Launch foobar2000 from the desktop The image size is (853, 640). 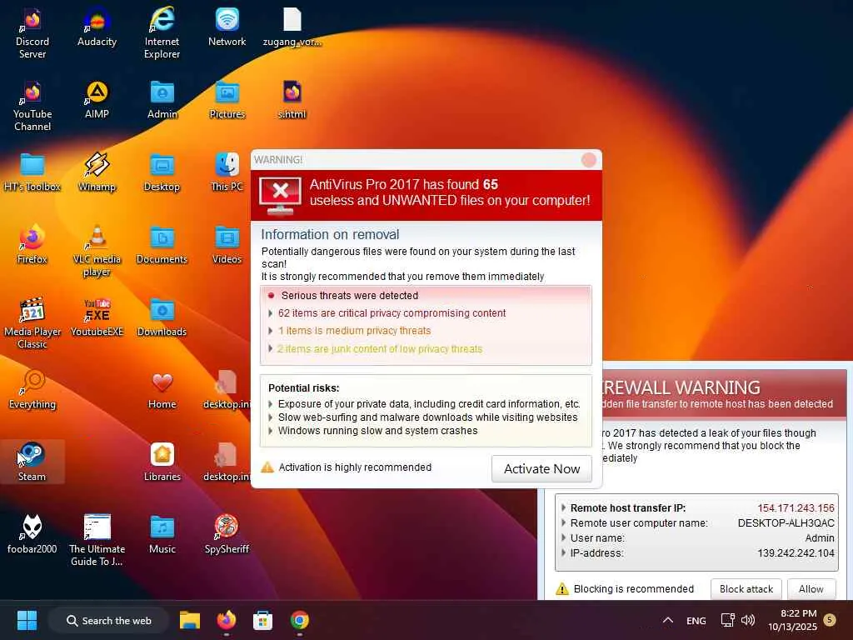click(x=32, y=534)
